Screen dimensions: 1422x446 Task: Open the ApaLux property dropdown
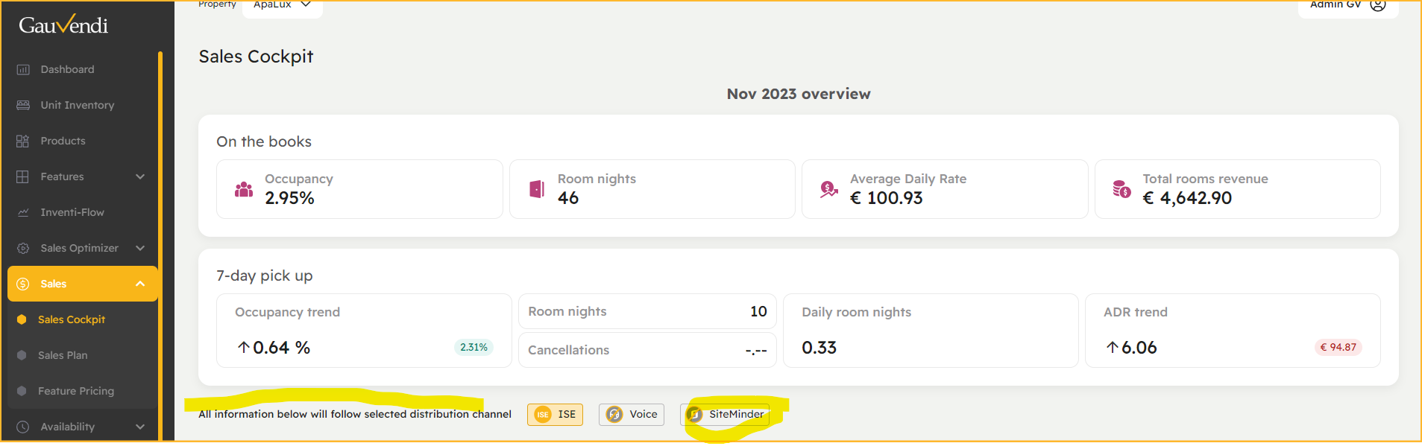coord(283,6)
